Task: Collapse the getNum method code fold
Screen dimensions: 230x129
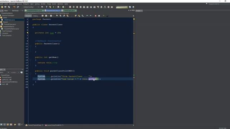Action: [31, 60]
